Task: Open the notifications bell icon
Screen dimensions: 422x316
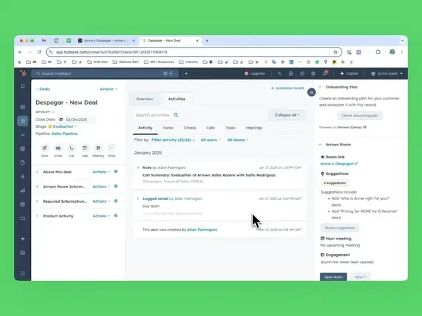Action: tap(325, 73)
